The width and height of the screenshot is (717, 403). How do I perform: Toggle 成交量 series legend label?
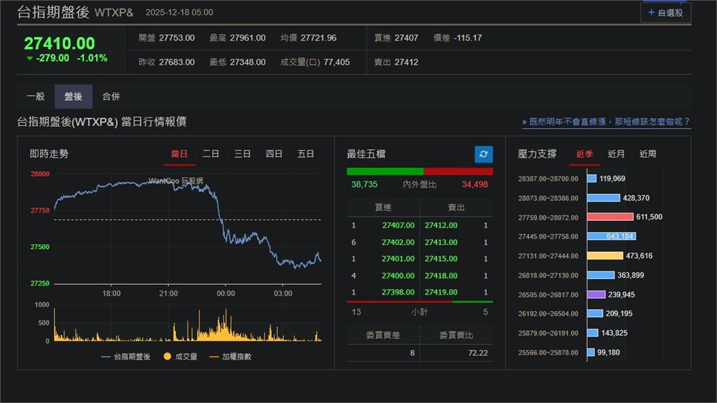(186, 357)
